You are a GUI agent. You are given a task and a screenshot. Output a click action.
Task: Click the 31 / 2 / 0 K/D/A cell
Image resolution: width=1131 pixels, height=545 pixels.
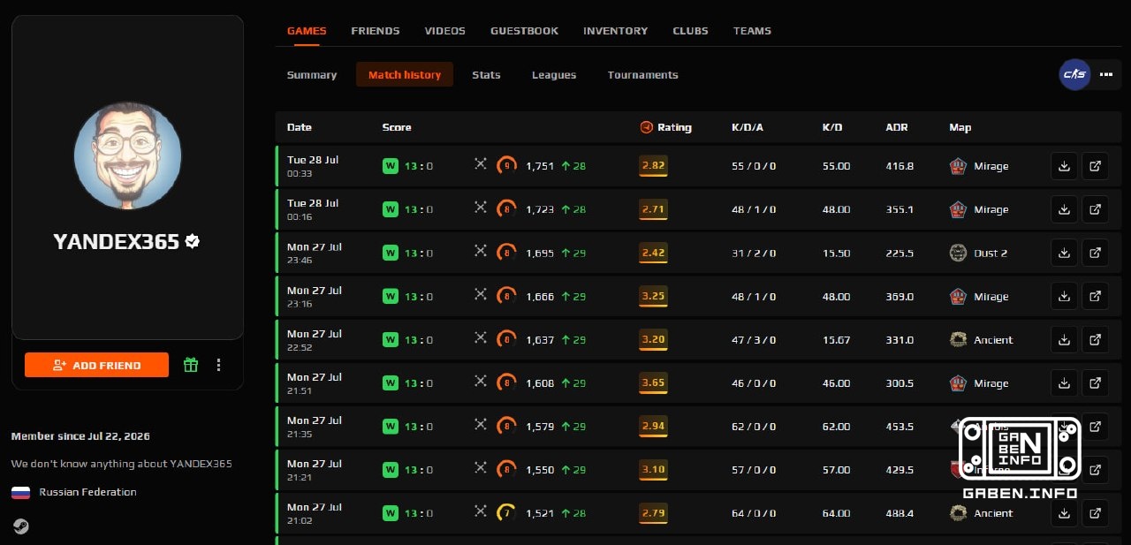point(754,253)
